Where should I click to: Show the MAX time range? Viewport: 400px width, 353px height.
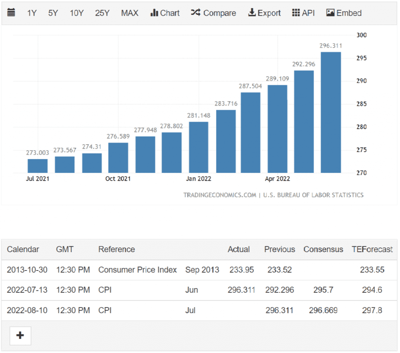click(x=130, y=13)
